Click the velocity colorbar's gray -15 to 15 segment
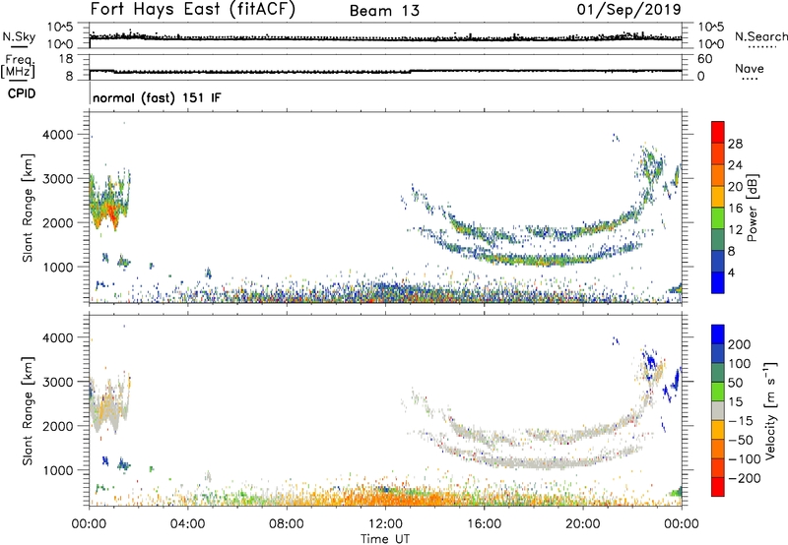This screenshot has height=545, width=788. [x=718, y=410]
